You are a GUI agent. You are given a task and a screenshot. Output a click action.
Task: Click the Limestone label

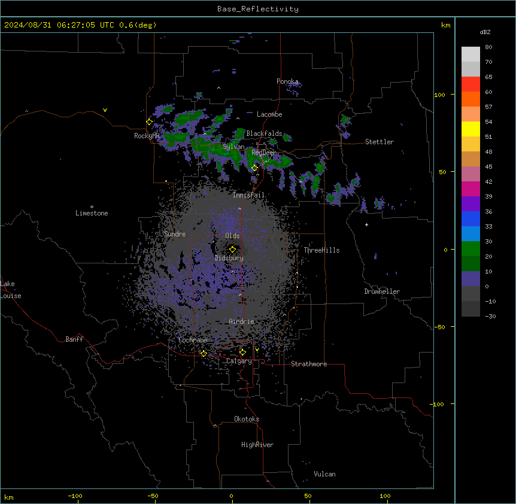pyautogui.click(x=92, y=213)
